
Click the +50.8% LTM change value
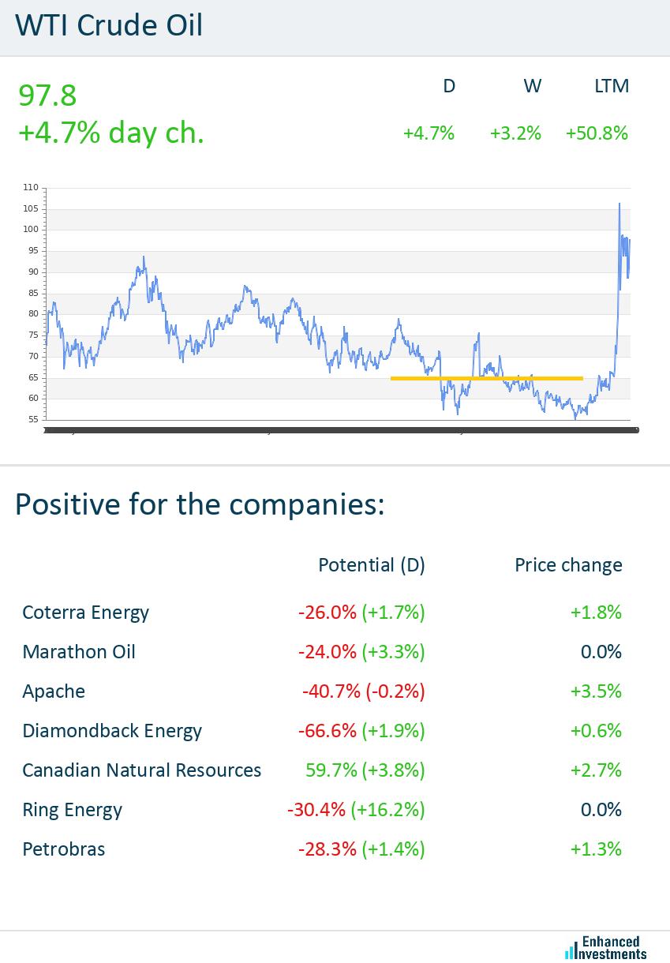click(x=597, y=133)
